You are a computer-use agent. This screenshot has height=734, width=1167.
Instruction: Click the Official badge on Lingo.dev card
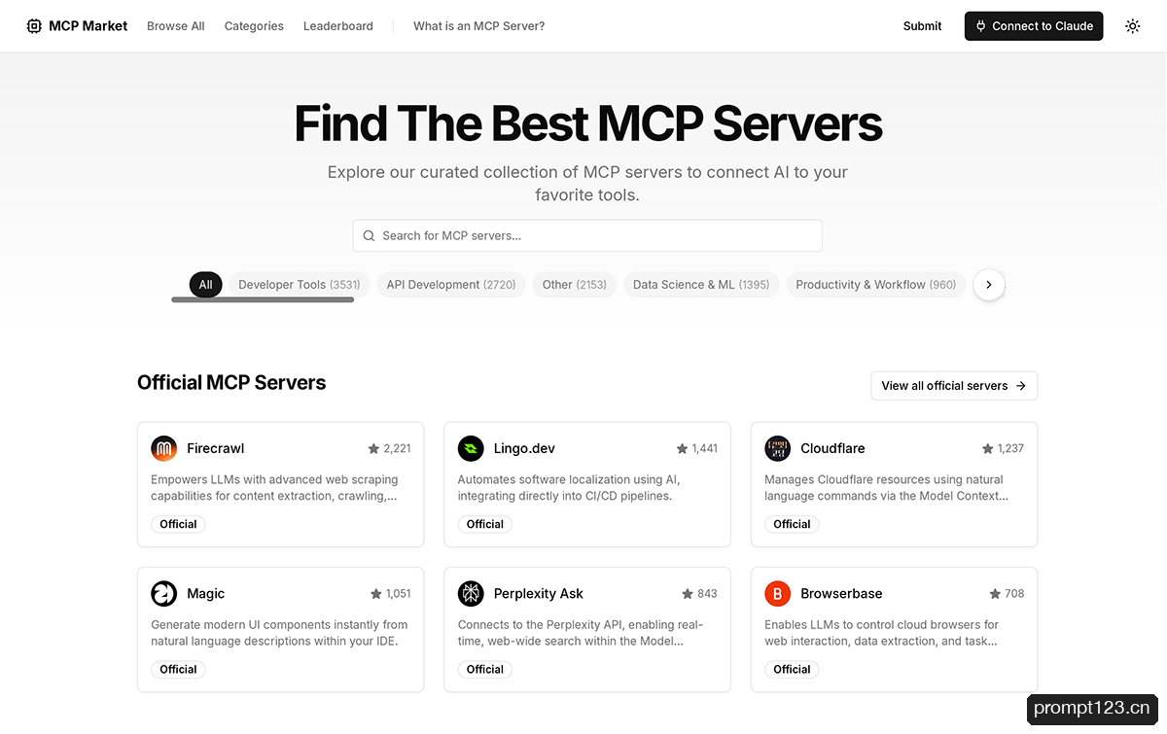click(485, 524)
